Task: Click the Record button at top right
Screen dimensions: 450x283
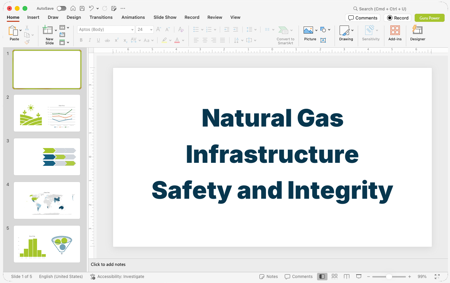Action: point(397,18)
